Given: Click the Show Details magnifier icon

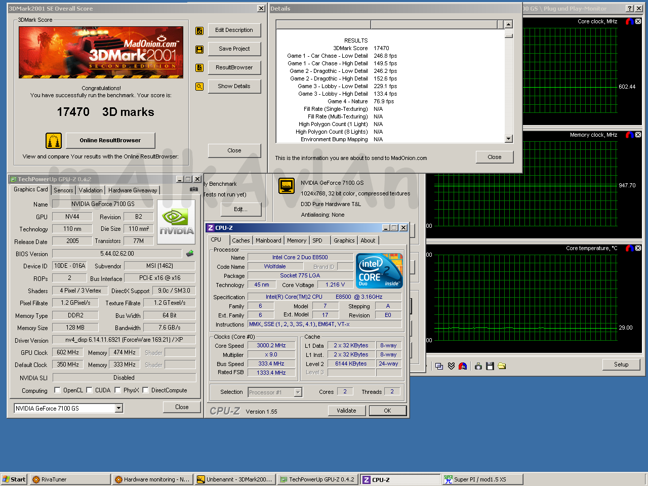Looking at the screenshot, I should (199, 87).
